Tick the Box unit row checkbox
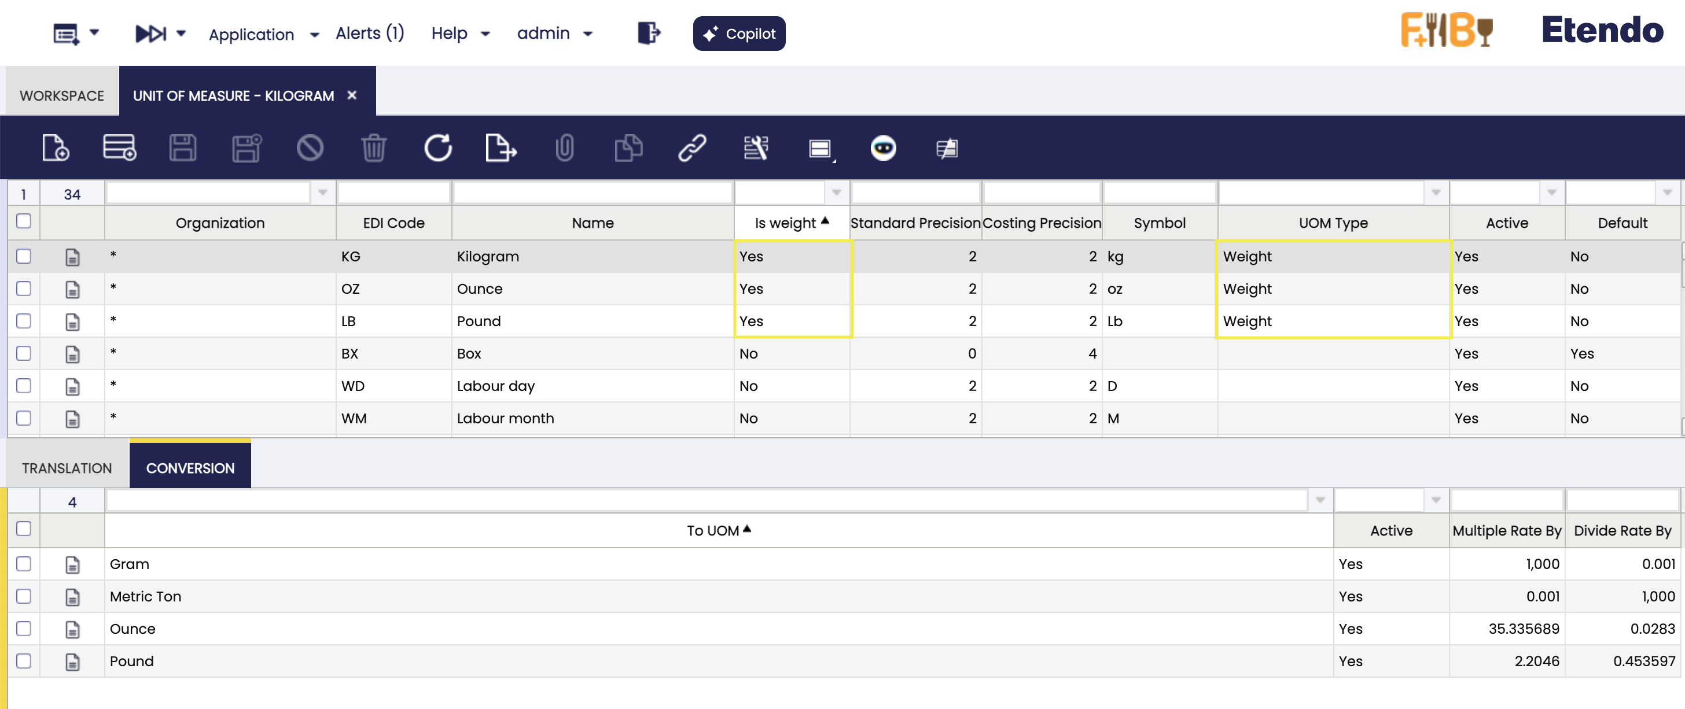 click(x=24, y=353)
